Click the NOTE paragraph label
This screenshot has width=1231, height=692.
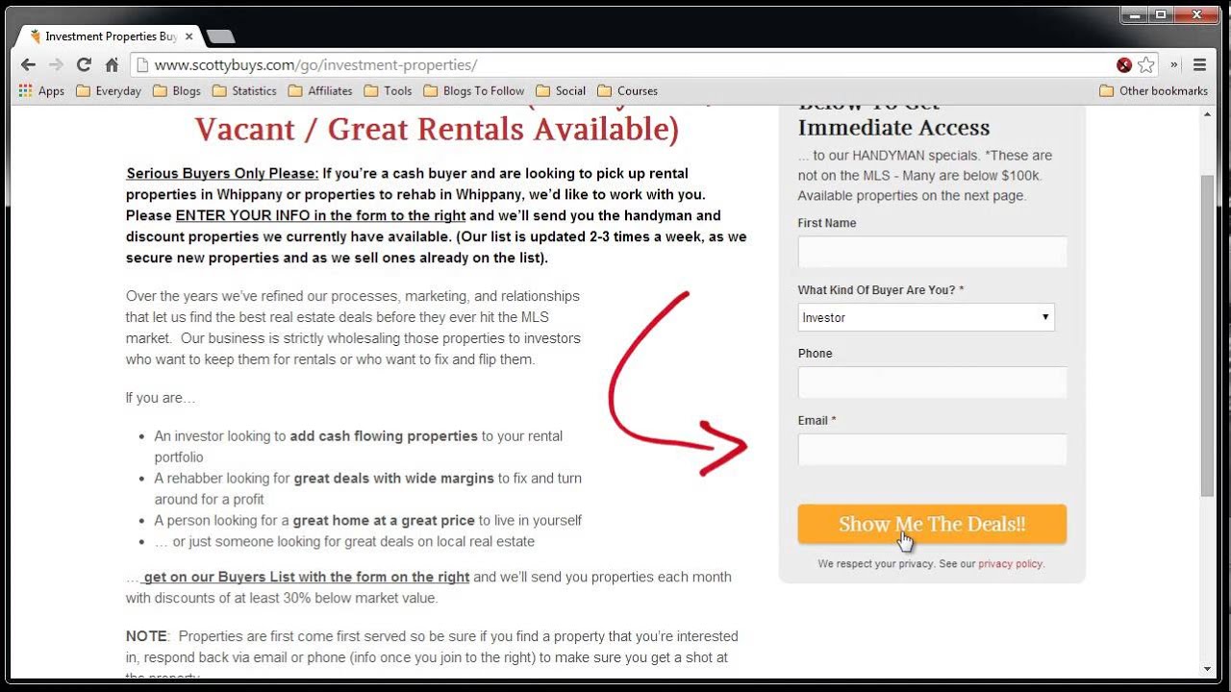point(146,636)
